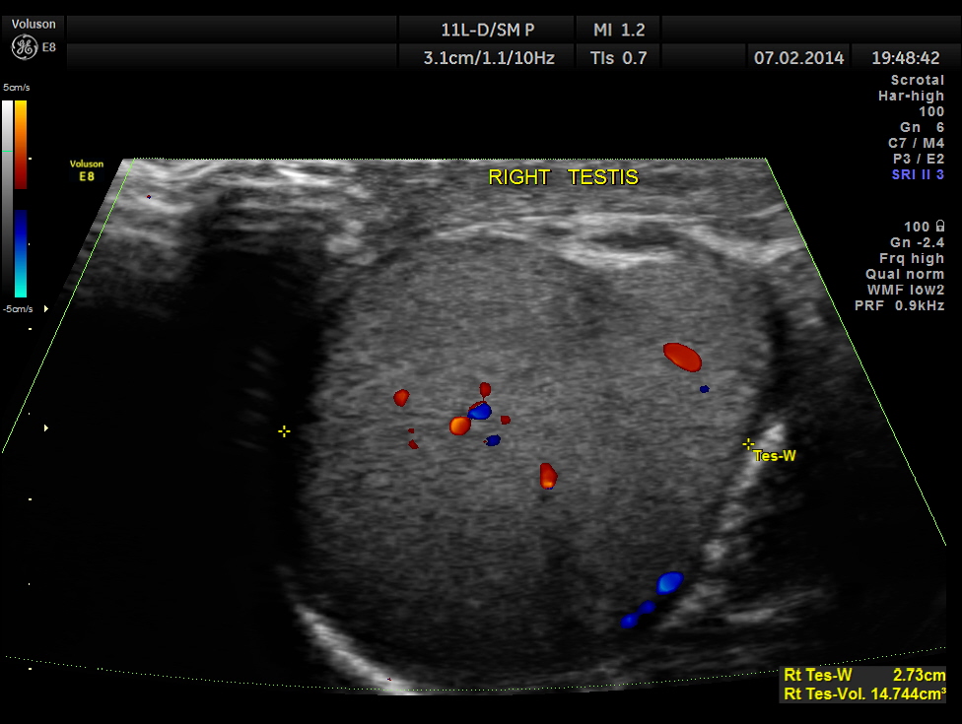Click the small yellow Voluson E8 watermark
Viewport: 962px width, 724px height.
(87, 169)
